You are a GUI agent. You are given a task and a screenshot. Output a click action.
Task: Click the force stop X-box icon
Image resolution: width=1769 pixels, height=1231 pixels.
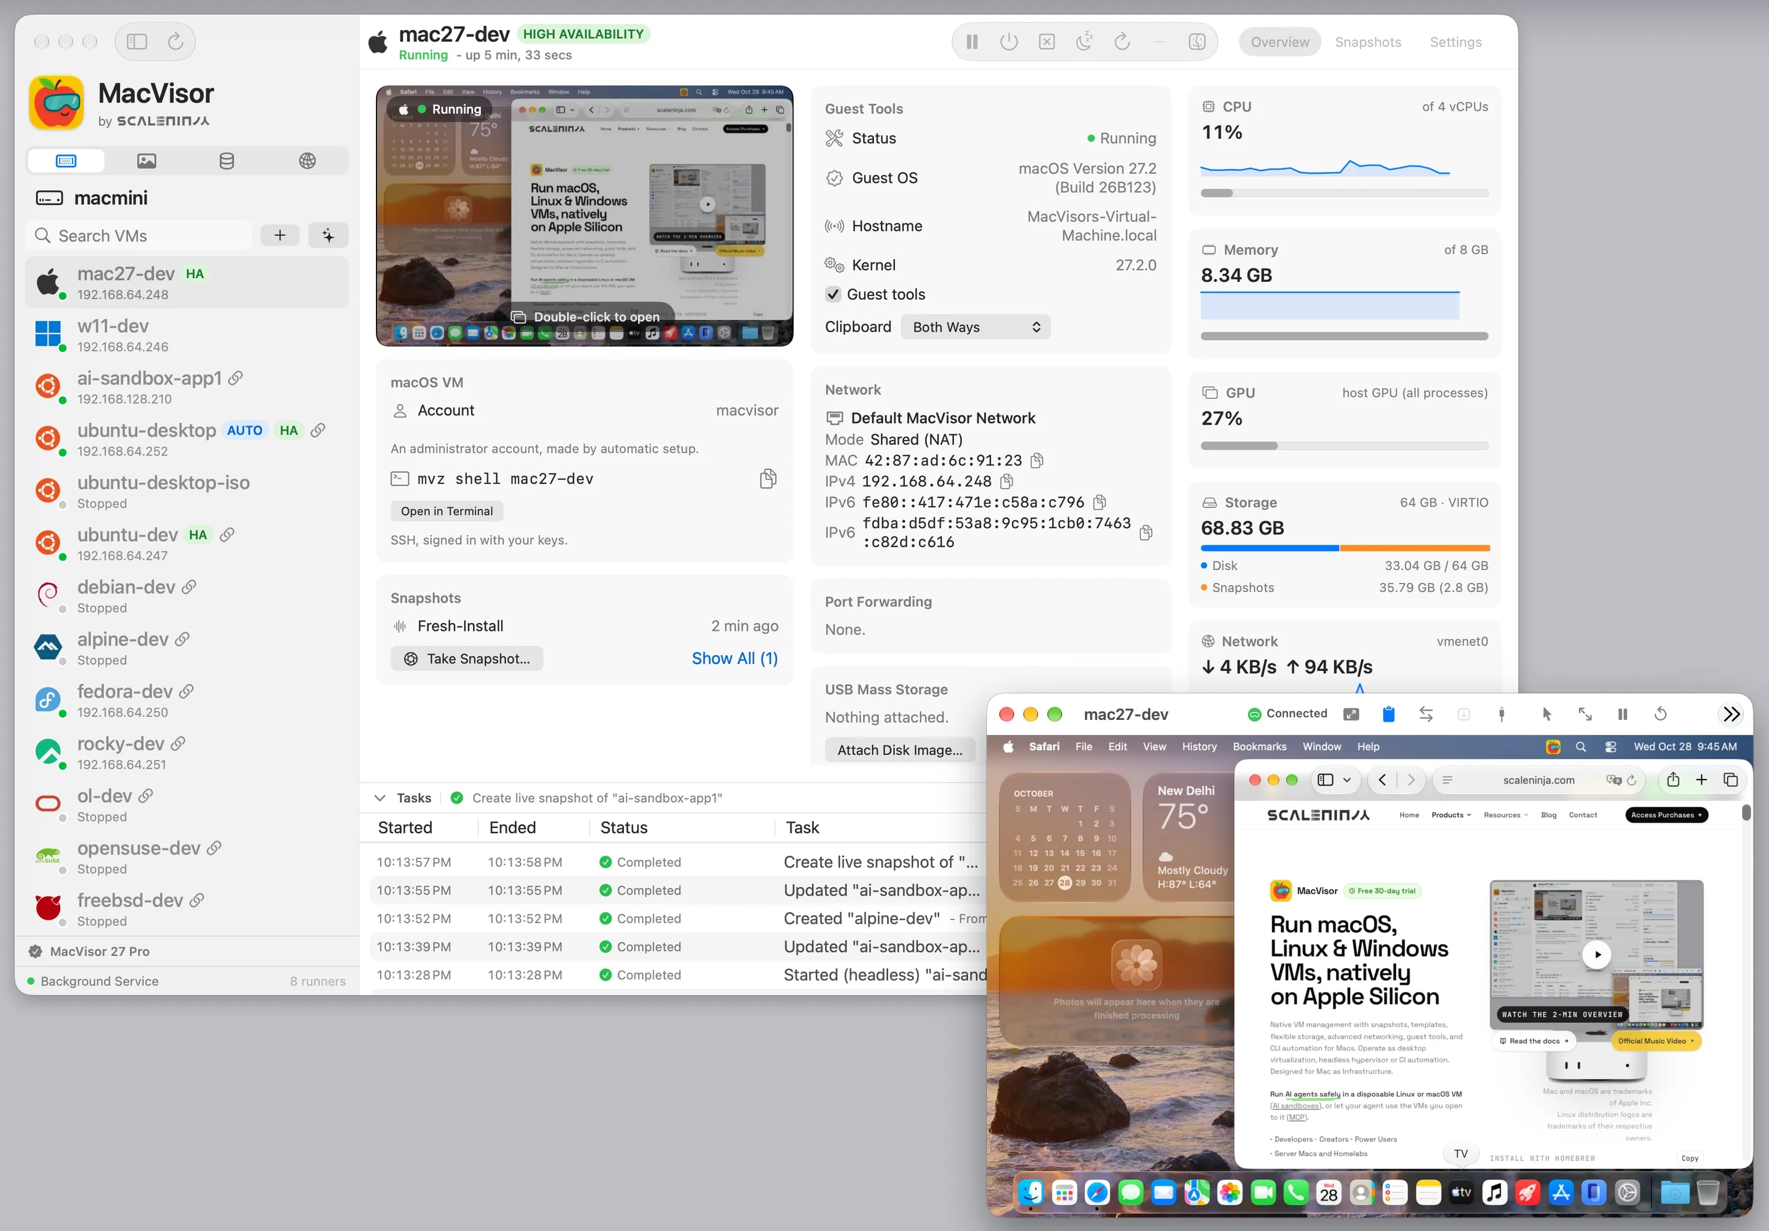tap(1046, 42)
